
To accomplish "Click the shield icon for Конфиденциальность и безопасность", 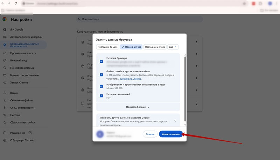I will 5,45.
